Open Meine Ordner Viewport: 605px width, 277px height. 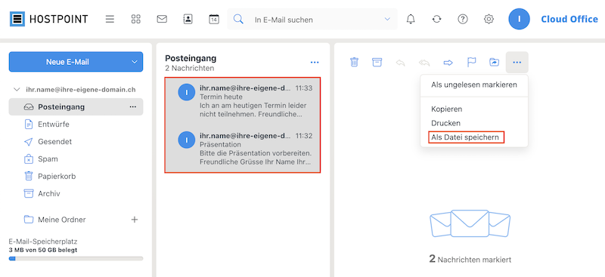[x=62, y=220]
